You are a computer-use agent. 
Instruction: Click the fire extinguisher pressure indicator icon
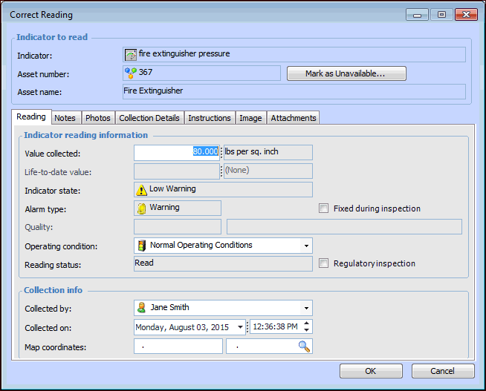pos(131,54)
